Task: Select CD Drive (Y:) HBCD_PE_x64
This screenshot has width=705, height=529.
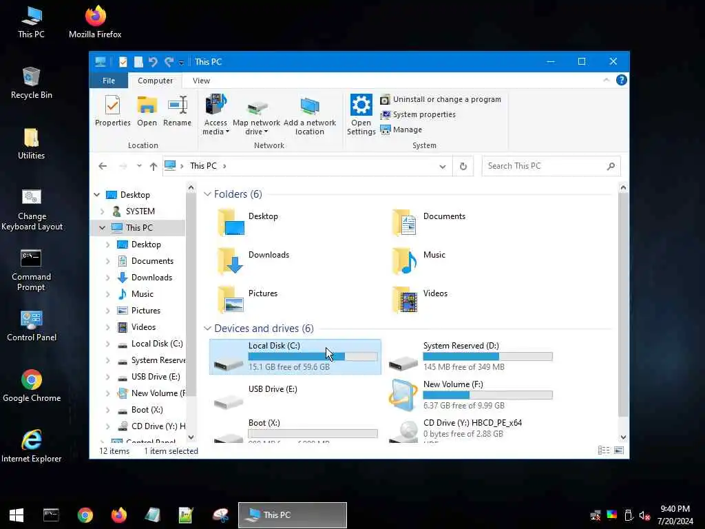Action: coord(470,429)
